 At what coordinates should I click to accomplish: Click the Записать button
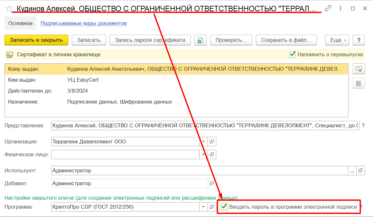[x=89, y=40]
